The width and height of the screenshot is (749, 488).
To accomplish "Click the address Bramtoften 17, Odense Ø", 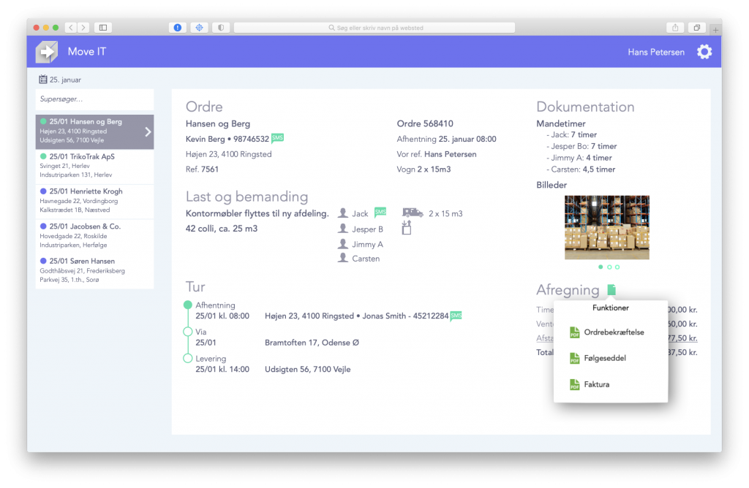I will click(312, 343).
